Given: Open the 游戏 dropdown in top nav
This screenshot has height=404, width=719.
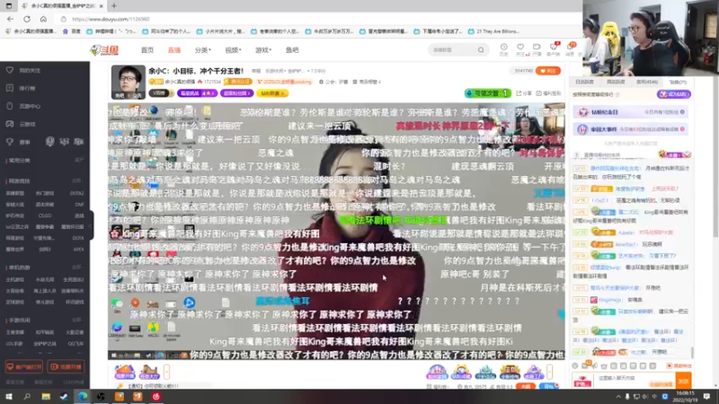Looking at the screenshot, I should pos(263,50).
